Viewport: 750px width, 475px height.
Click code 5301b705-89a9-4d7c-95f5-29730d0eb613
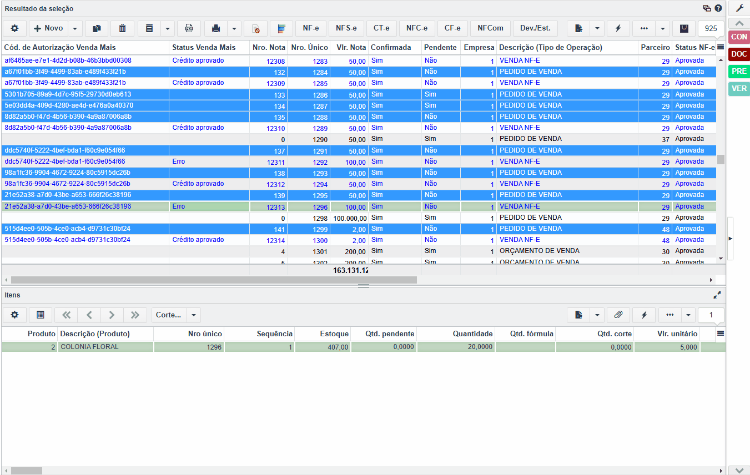tap(68, 94)
